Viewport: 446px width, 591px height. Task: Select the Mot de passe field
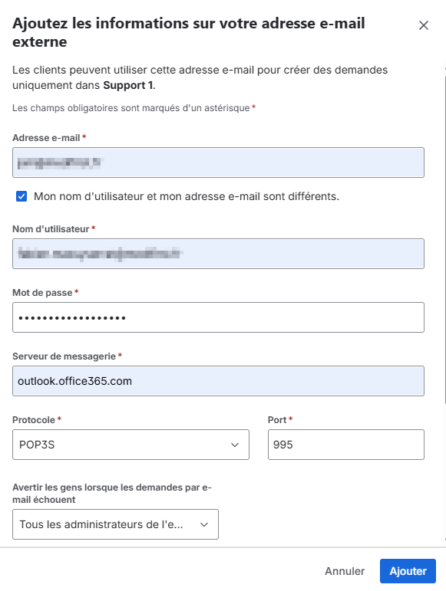(218, 317)
